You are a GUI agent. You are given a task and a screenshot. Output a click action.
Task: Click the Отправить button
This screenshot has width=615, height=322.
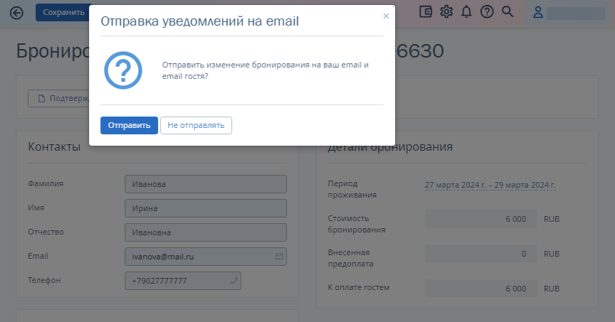pyautogui.click(x=129, y=125)
